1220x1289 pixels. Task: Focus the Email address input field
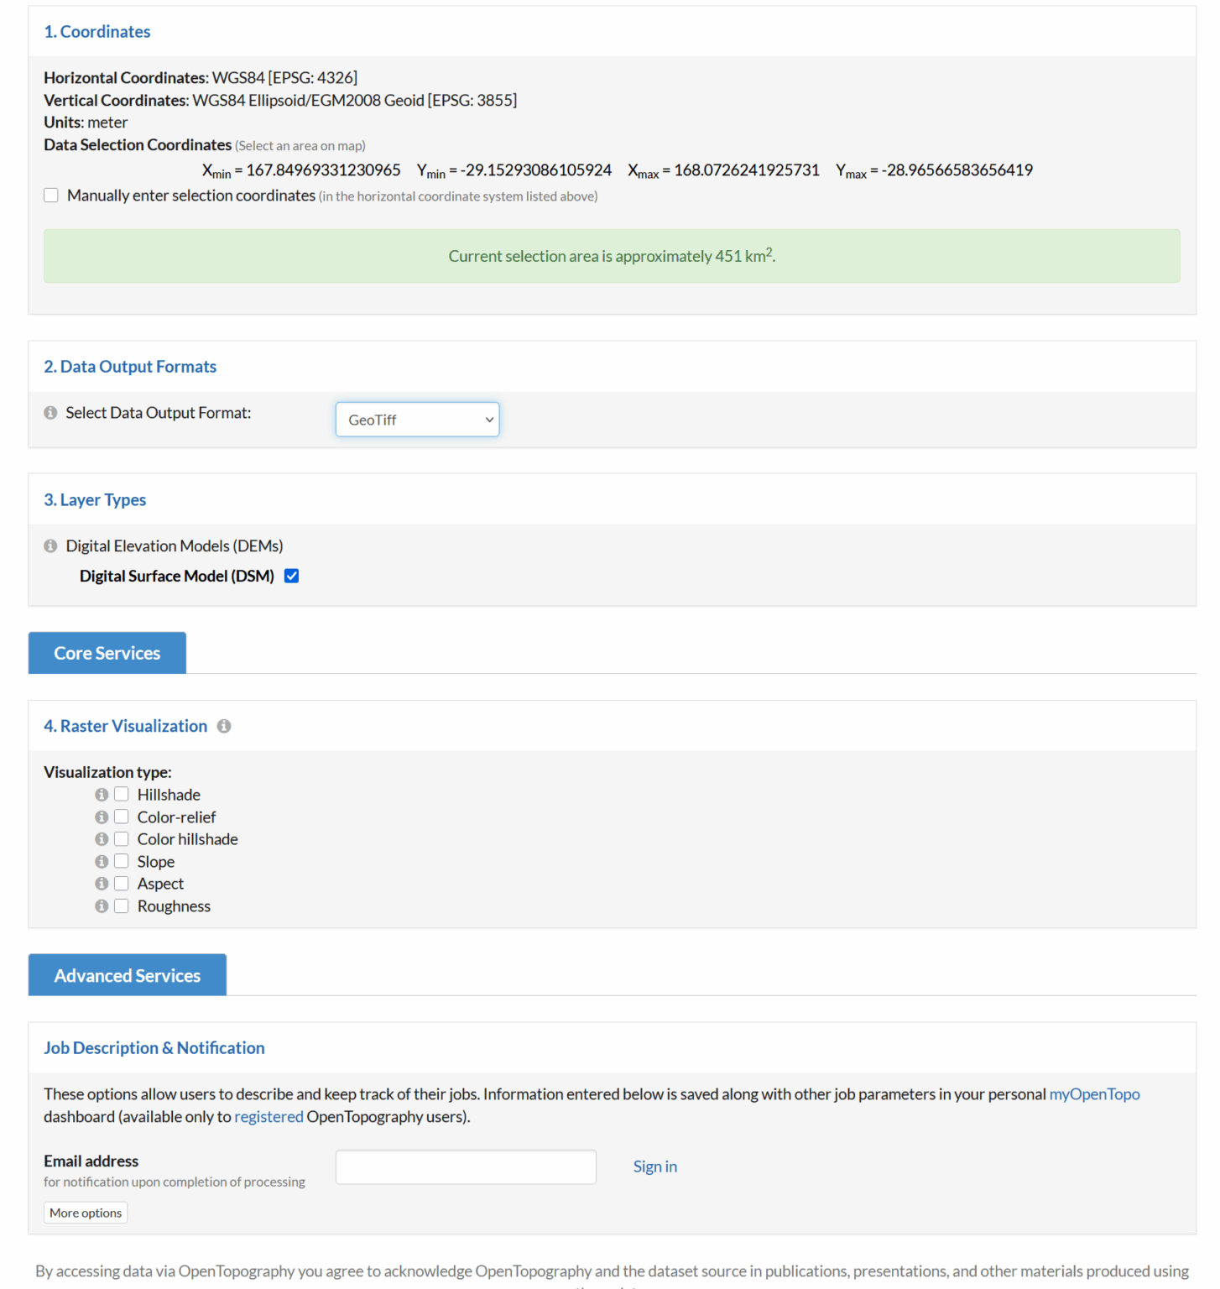(466, 1166)
